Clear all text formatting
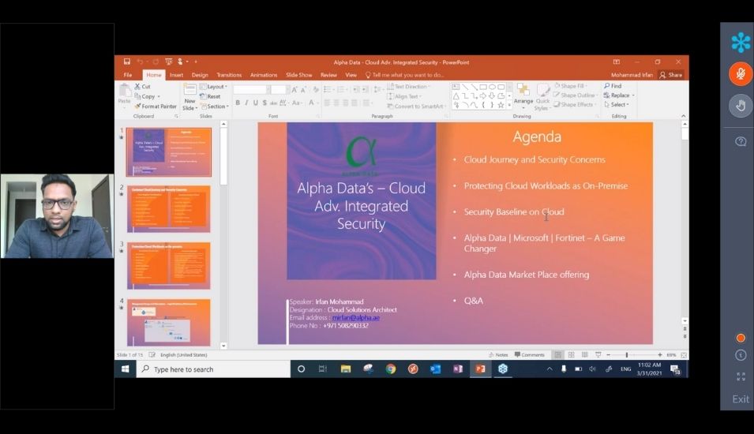The width and height of the screenshot is (754, 434). point(316,90)
